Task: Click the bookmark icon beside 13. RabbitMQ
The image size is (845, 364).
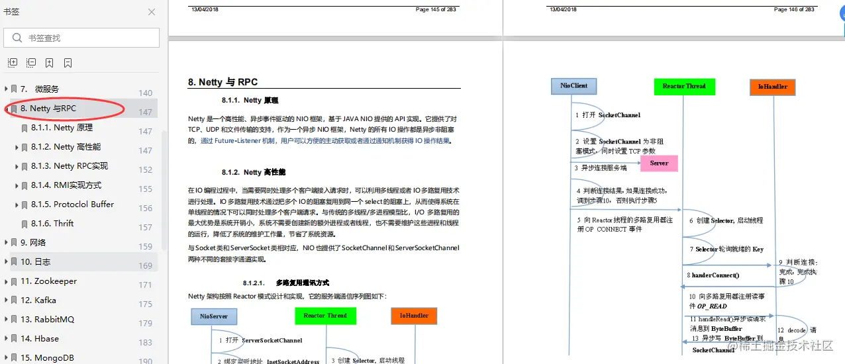Action: tap(14, 320)
